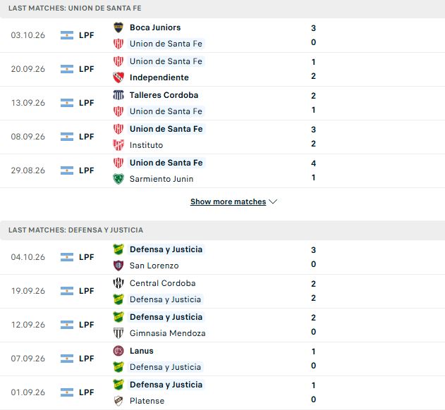The image size is (445, 410).
Task: Open the 08.09.26 Union vs Instituto match row
Action: [223, 137]
